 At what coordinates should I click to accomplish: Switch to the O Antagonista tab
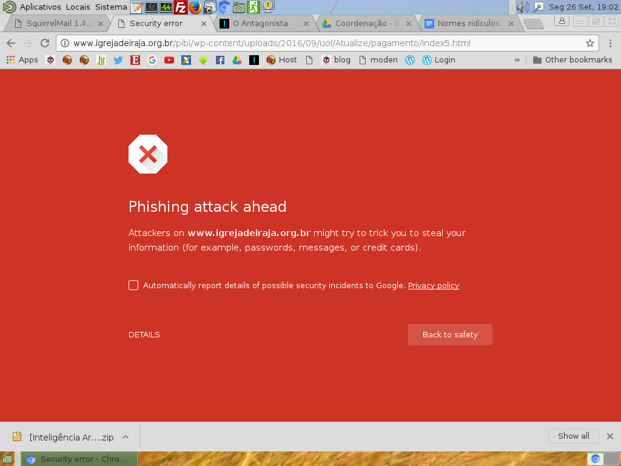[262, 24]
